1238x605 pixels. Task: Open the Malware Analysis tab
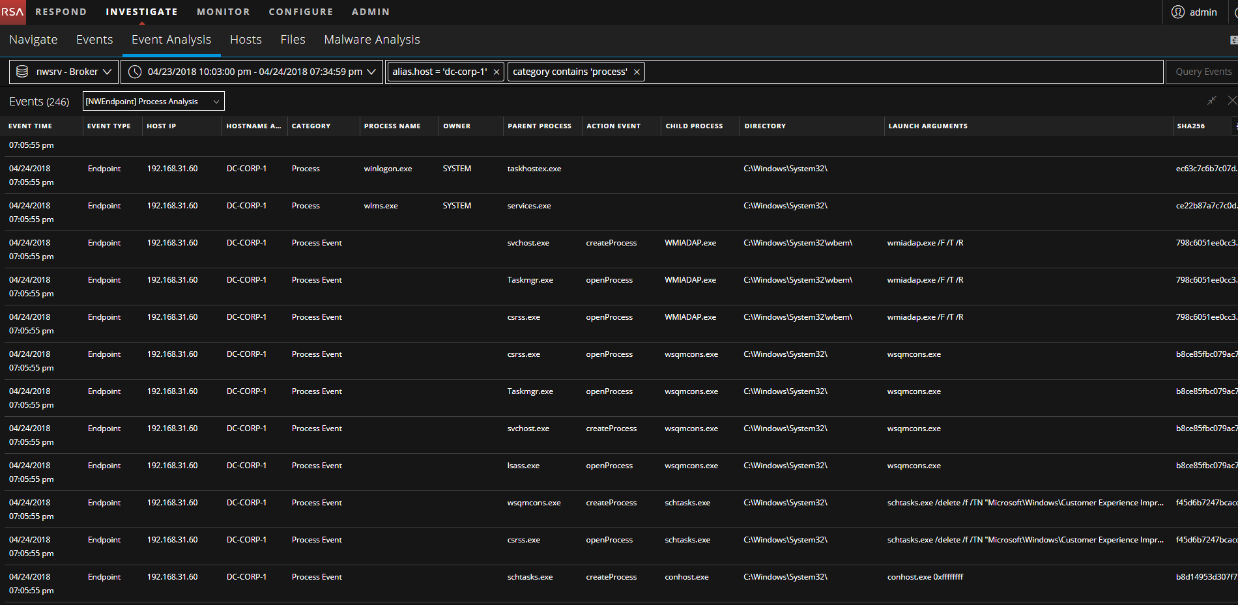pos(371,40)
